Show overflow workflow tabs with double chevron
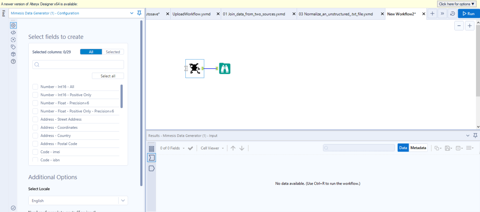 [x=442, y=14]
